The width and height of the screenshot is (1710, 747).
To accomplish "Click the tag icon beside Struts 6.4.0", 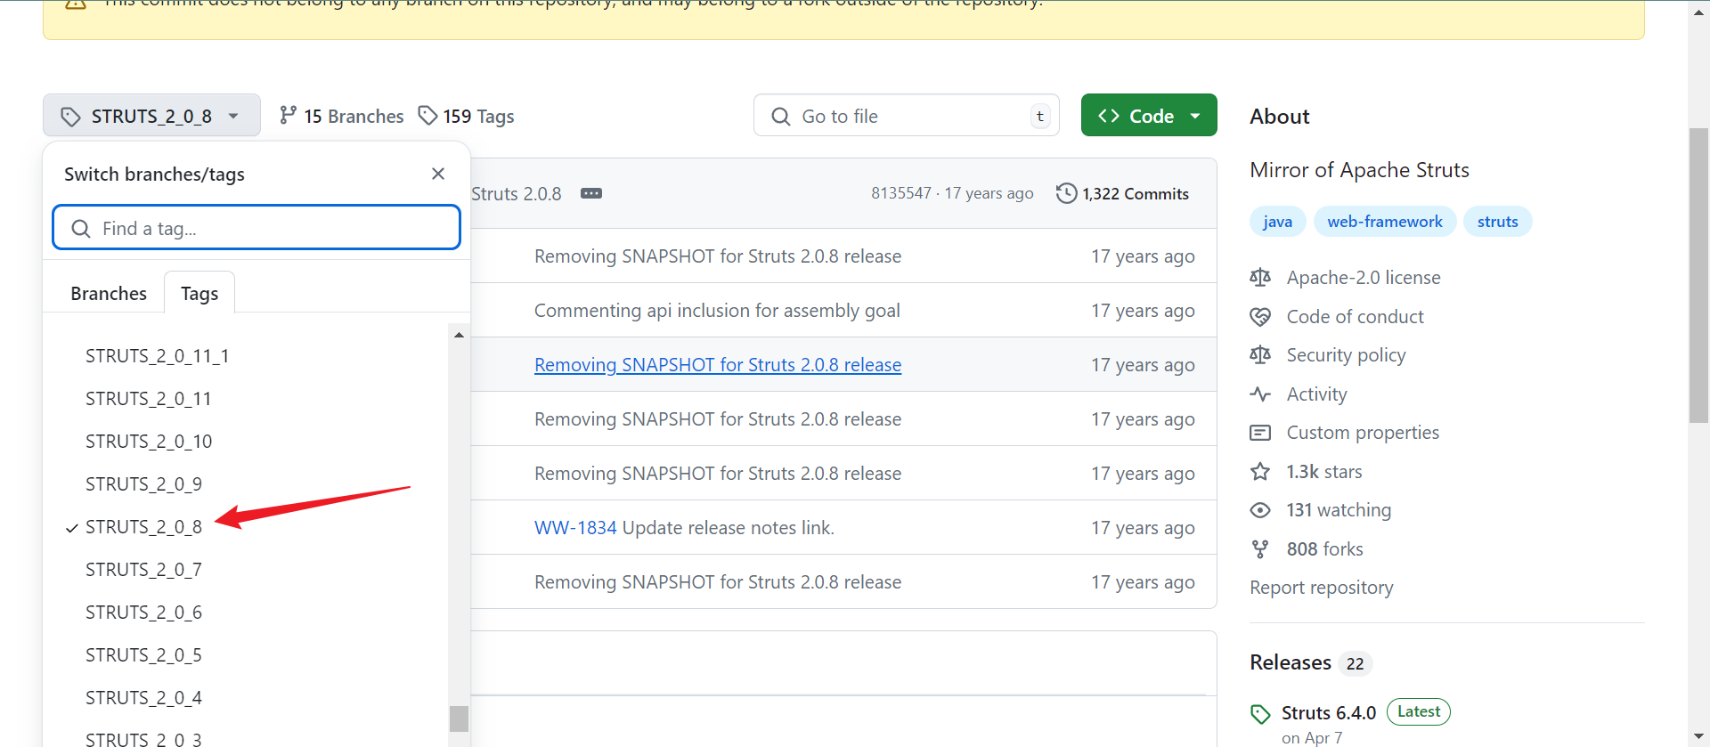I will (x=1260, y=714).
